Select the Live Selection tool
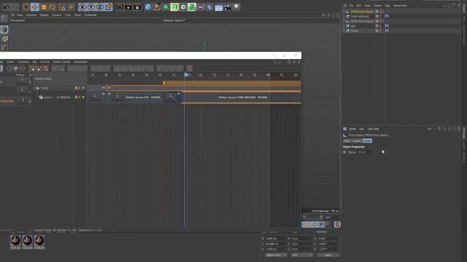The image size is (467, 262). point(26,7)
